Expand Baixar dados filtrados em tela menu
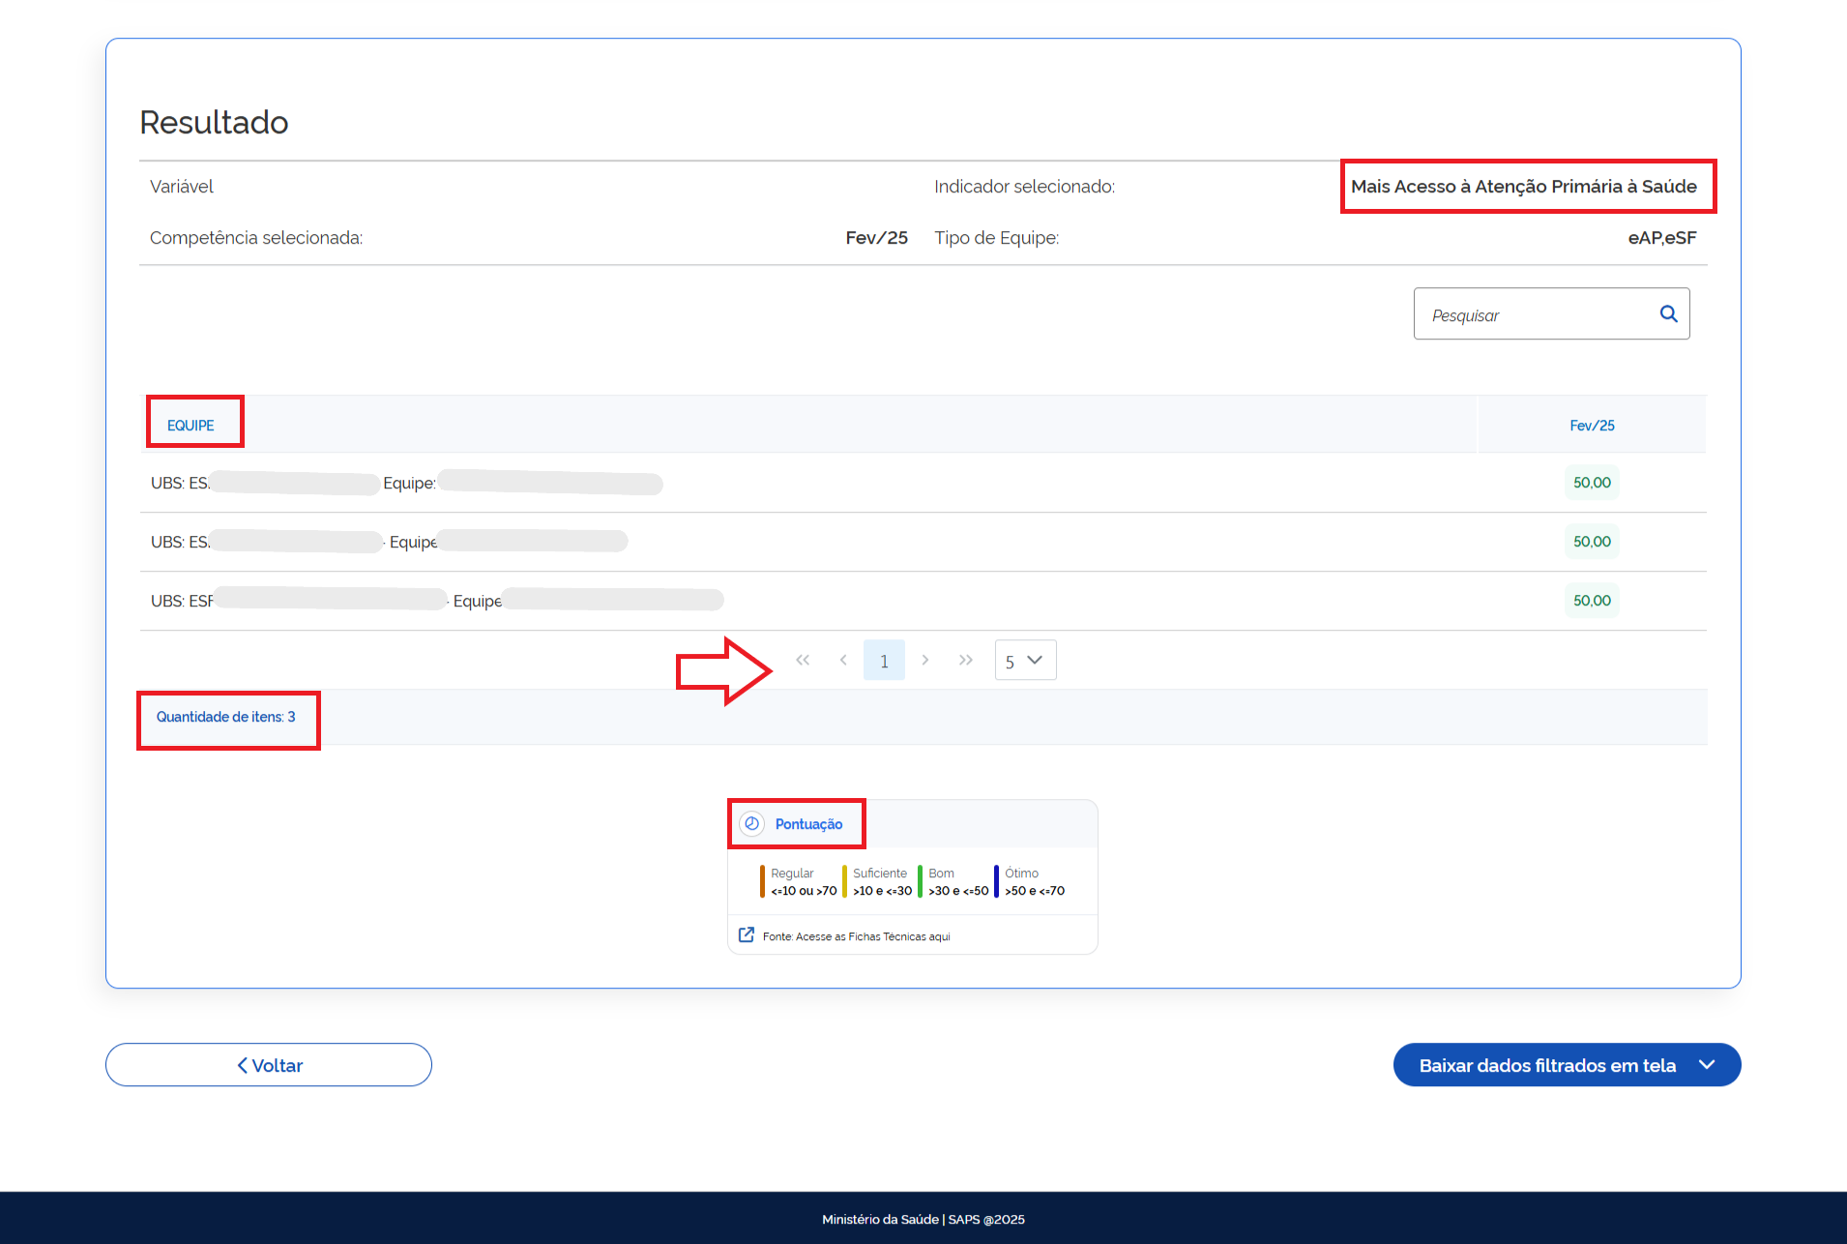1847x1244 pixels. point(1707,1064)
